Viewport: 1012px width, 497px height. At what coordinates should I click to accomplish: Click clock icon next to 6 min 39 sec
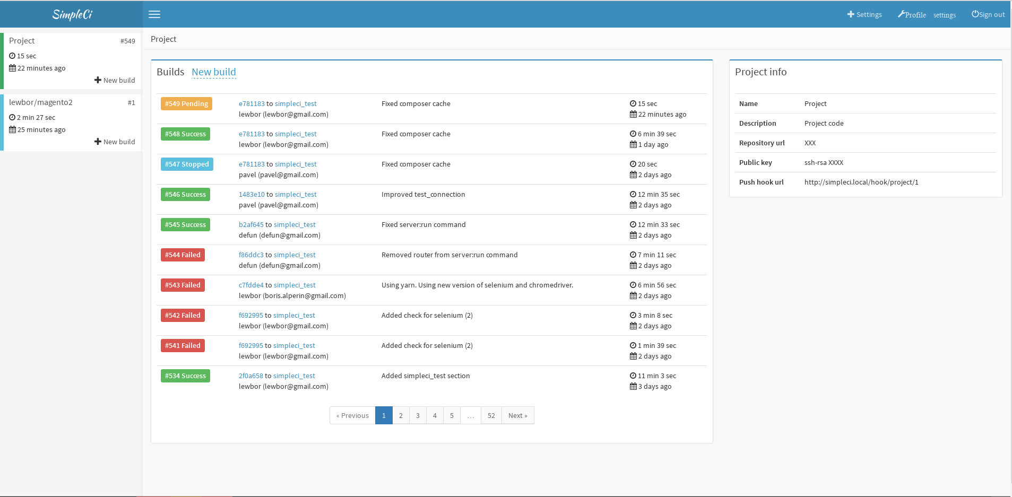point(633,134)
